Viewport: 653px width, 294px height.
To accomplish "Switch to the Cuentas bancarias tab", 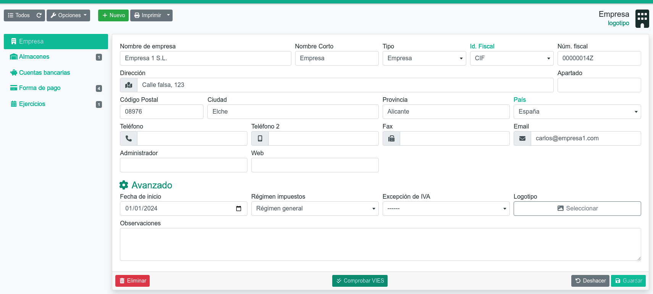I will pos(56,72).
